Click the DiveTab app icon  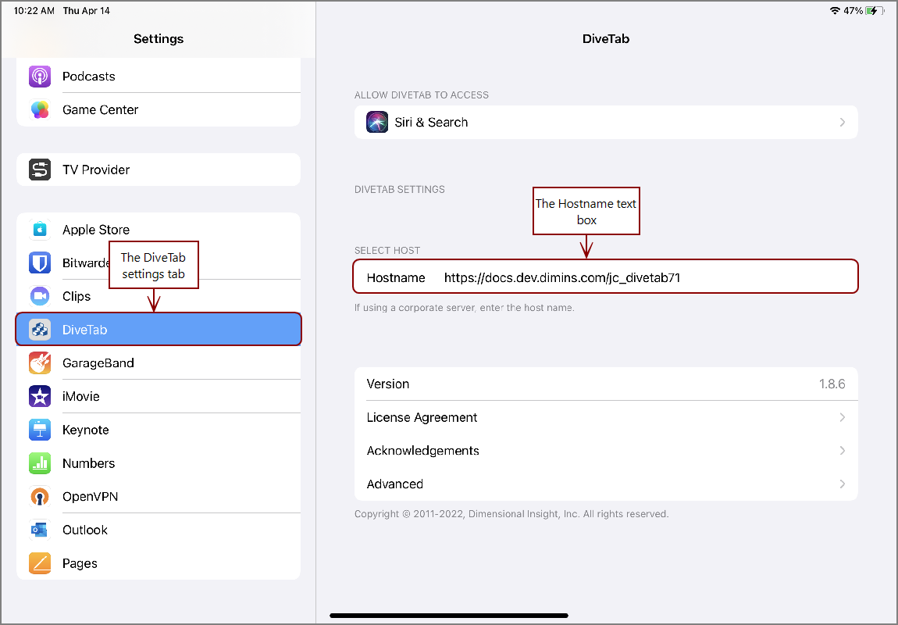40,329
